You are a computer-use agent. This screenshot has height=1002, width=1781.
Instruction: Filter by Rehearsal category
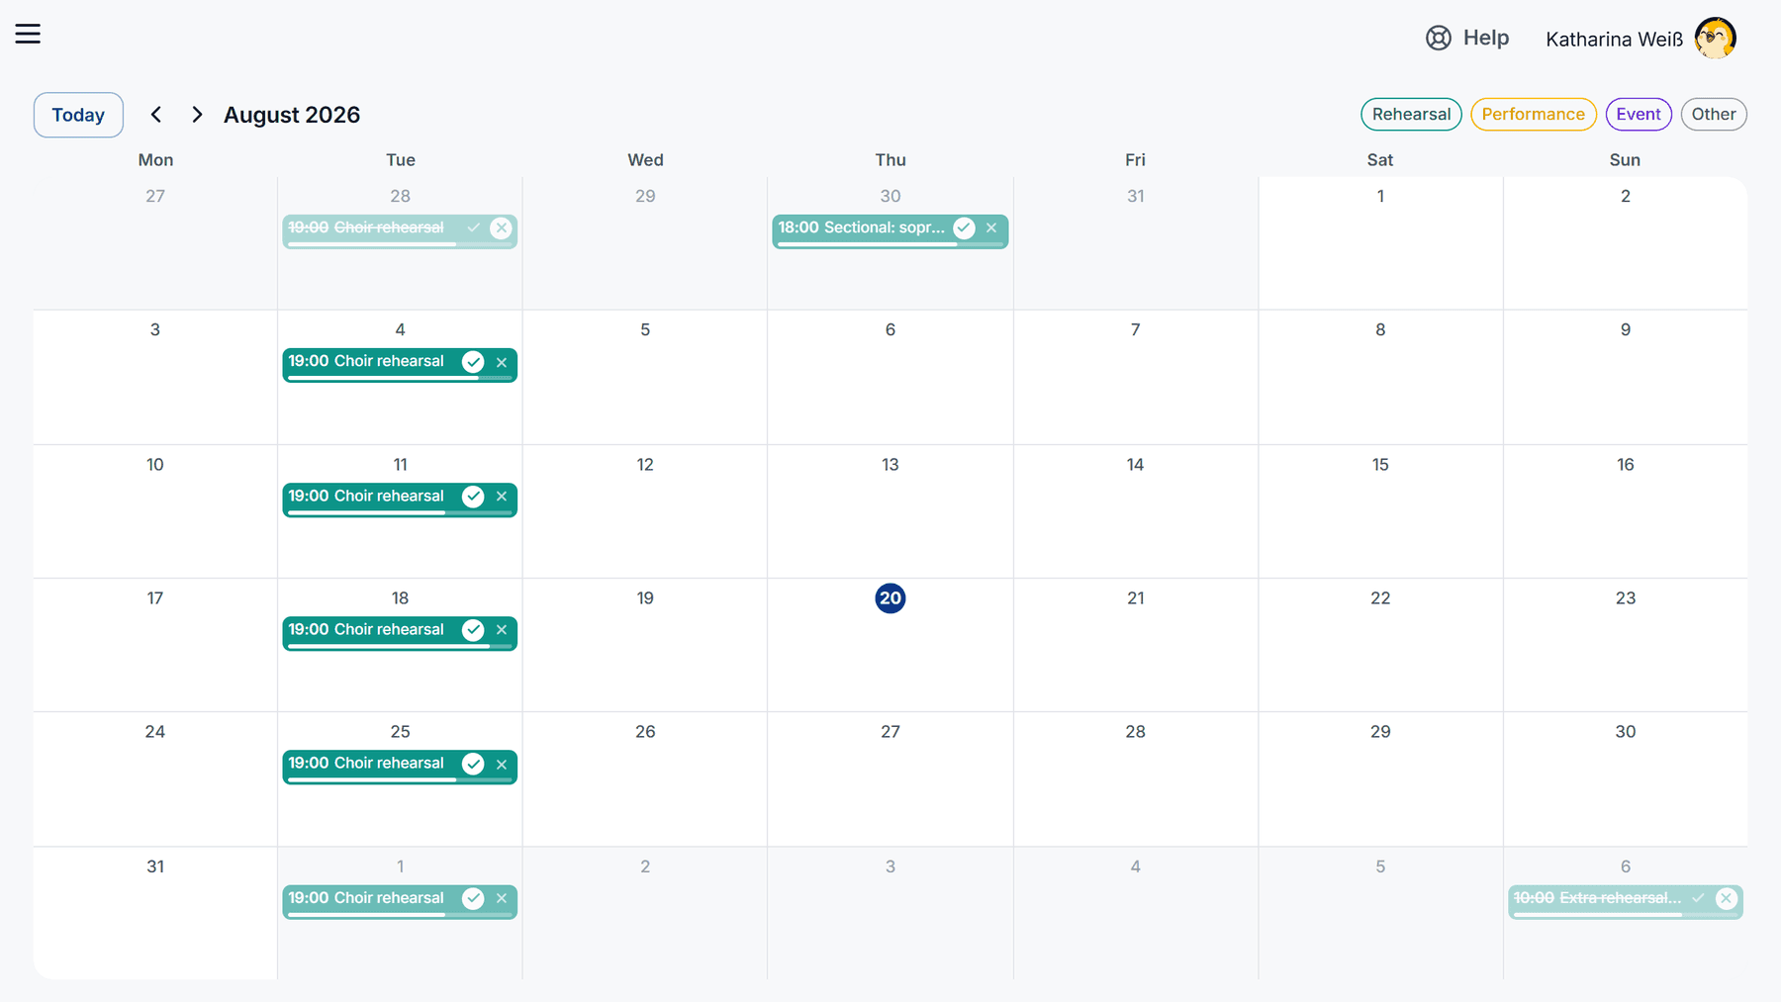click(x=1411, y=114)
